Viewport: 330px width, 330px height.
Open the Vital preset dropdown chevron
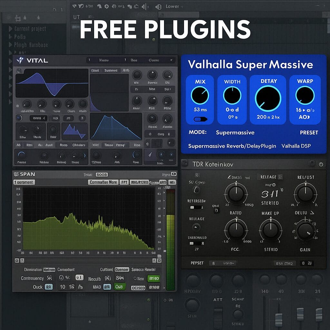171,60
